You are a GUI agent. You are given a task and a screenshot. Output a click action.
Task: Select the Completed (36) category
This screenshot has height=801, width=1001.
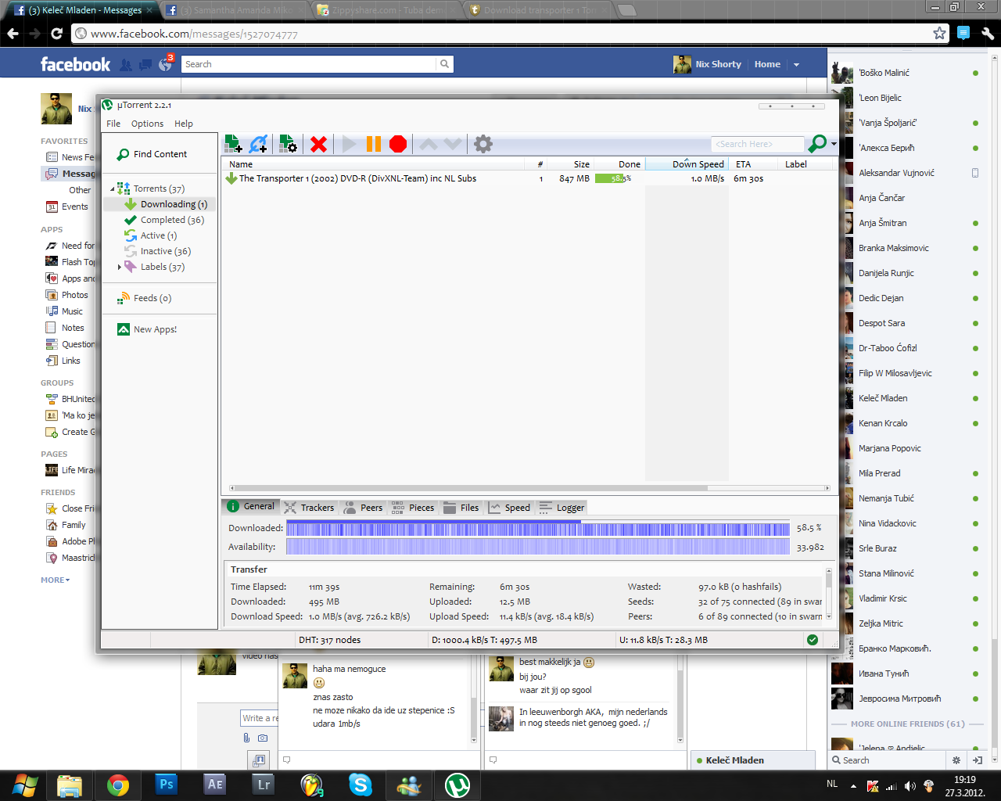pos(172,220)
